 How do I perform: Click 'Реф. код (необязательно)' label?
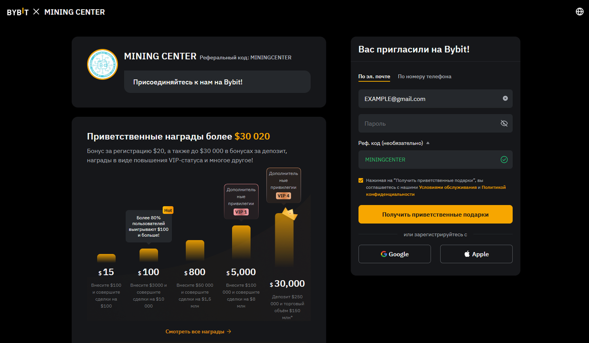pyautogui.click(x=390, y=143)
